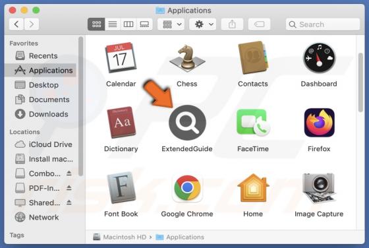Select the Dictionary app icon
Image resolution: width=369 pixels, height=248 pixels.
[x=121, y=122]
